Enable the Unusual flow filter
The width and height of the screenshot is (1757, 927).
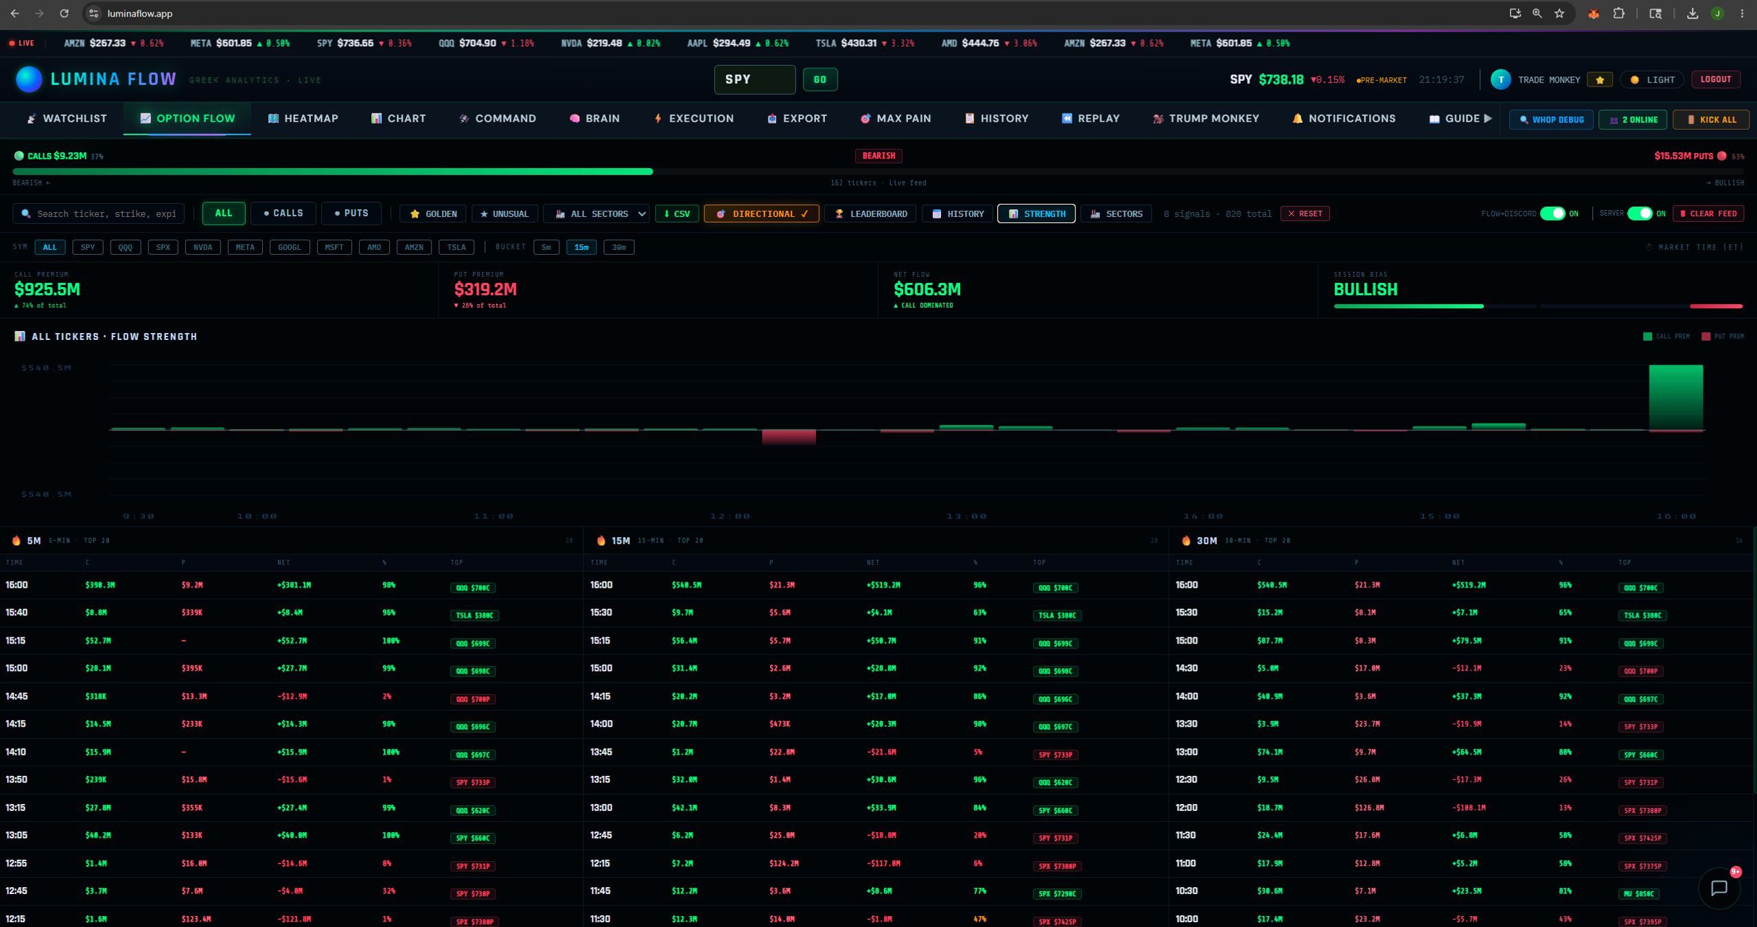pos(504,214)
